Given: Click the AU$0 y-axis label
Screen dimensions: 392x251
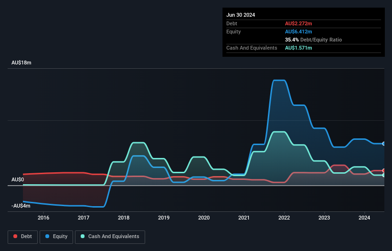Looking at the screenshot, I should tap(18, 179).
